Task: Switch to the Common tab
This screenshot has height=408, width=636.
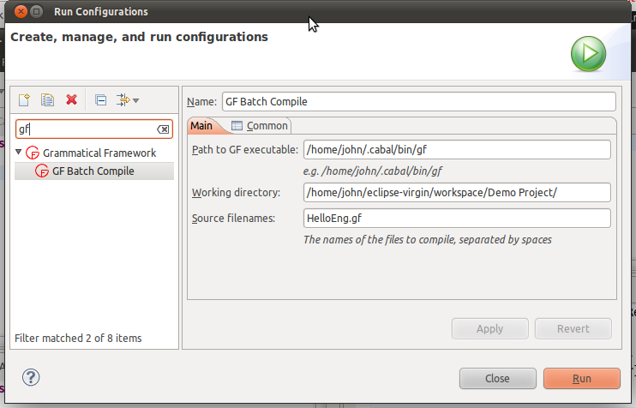Action: pyautogui.click(x=261, y=126)
